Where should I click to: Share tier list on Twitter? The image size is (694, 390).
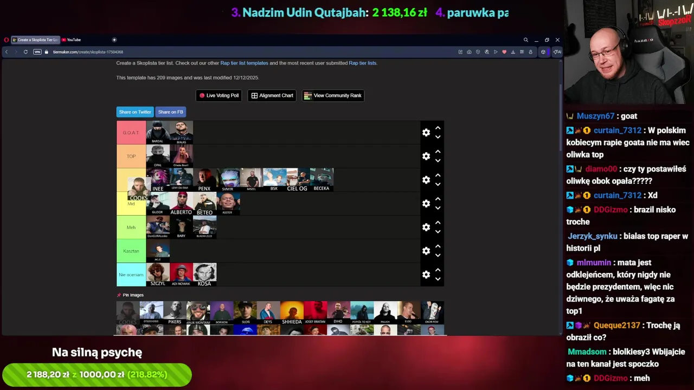(x=135, y=112)
